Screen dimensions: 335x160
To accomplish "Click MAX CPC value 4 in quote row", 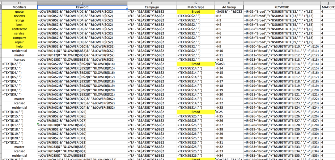I will [x=328, y=12].
